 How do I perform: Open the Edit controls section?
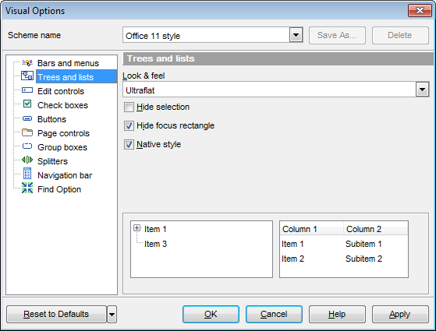61,91
